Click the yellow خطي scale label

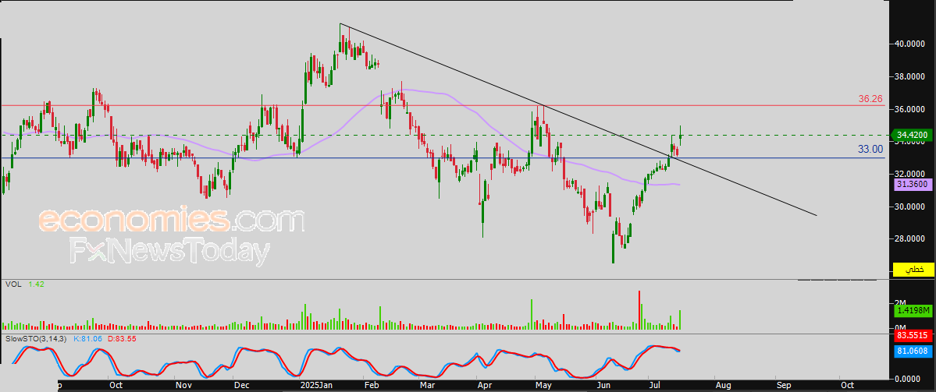[913, 270]
